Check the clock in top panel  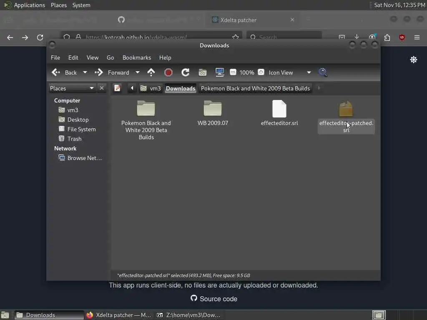pos(399,5)
